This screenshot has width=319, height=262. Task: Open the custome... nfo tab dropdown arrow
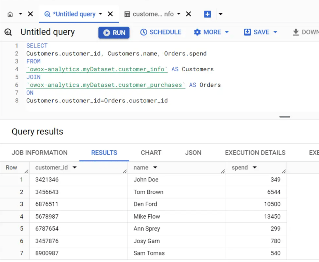point(178,14)
